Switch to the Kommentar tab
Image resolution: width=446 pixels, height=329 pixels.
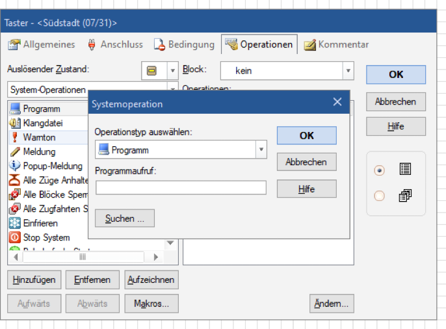pyautogui.click(x=337, y=45)
